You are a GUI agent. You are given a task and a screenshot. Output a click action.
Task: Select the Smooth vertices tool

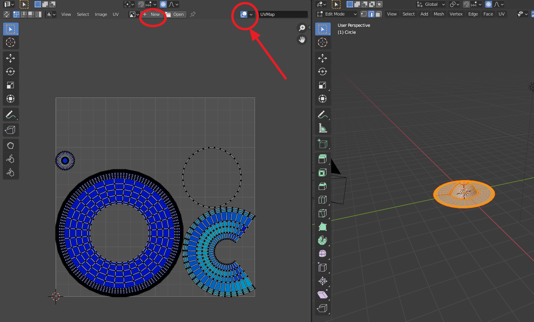(323, 254)
